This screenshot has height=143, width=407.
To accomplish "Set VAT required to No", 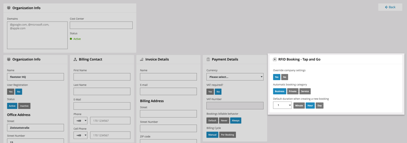I will tap(218, 92).
